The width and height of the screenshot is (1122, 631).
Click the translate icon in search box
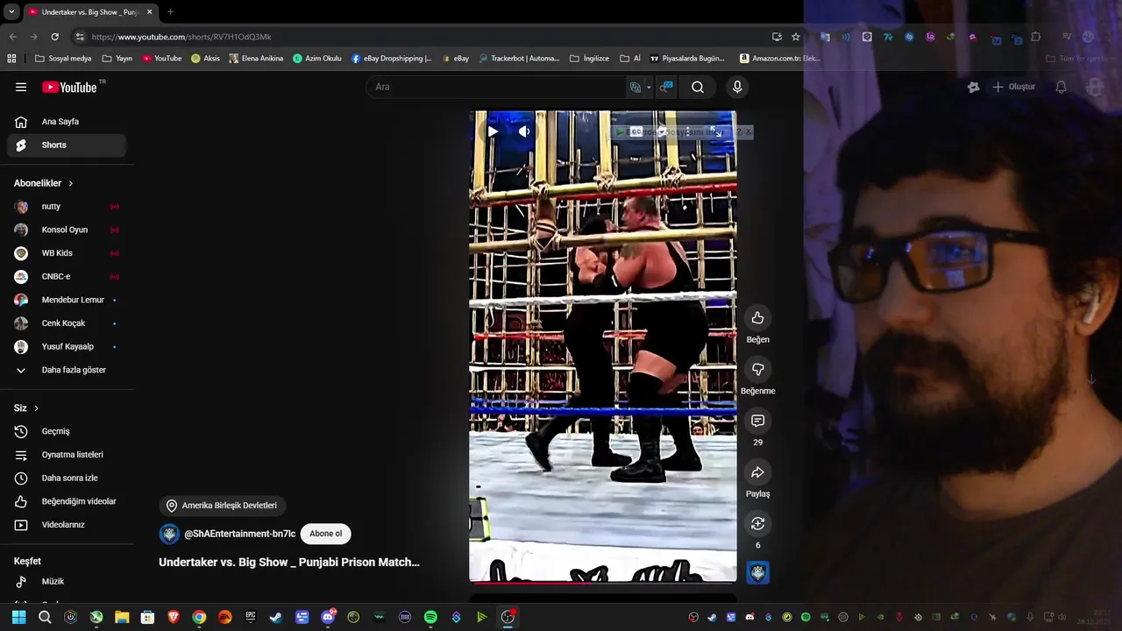coord(636,87)
